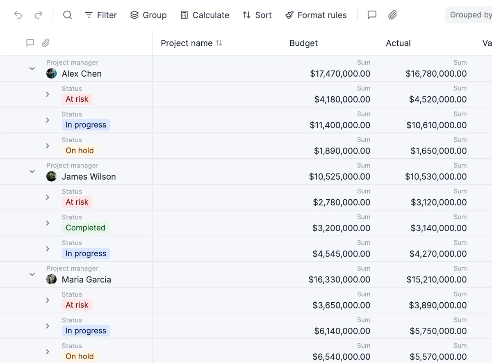Sort using the arrows beside Project name
492x363 pixels.
(219, 43)
